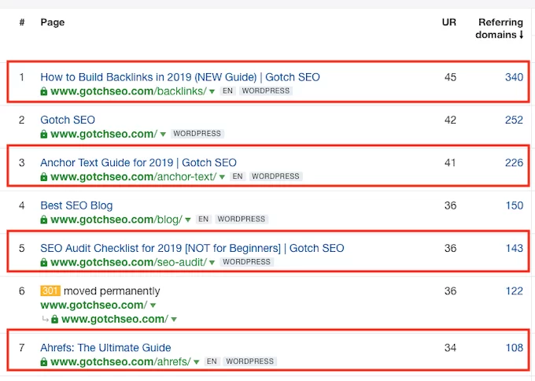Open the www.gotchseo.com/backlinks/ URL
Viewport: 535px width, 381px height.
click(128, 91)
